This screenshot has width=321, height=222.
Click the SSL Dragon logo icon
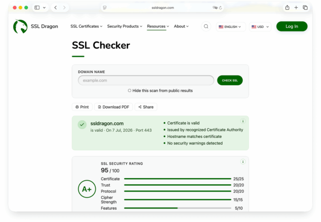pos(20,26)
